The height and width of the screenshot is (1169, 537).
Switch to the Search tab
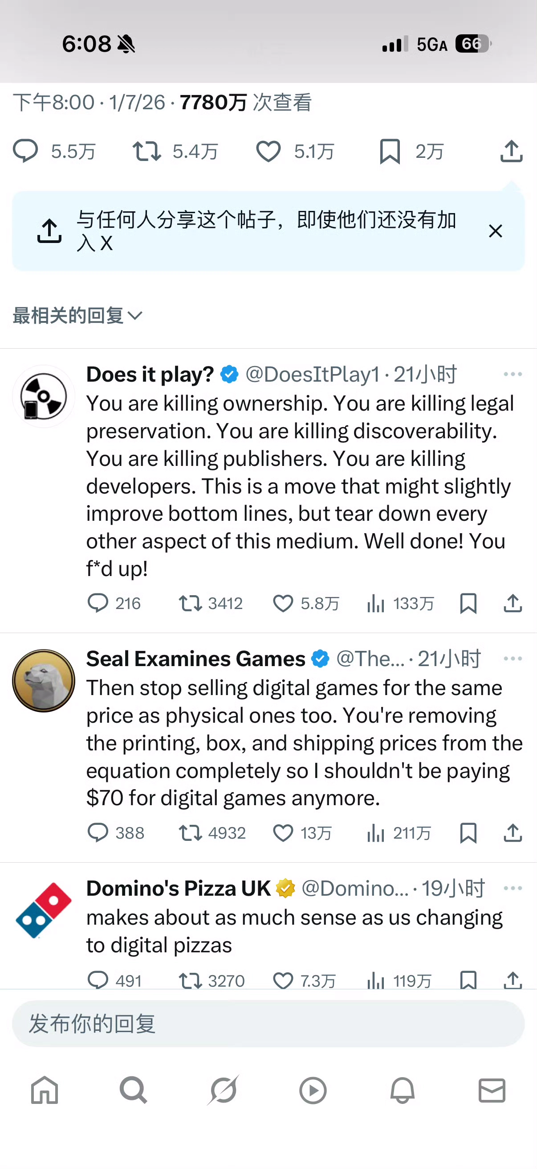[x=133, y=1090]
